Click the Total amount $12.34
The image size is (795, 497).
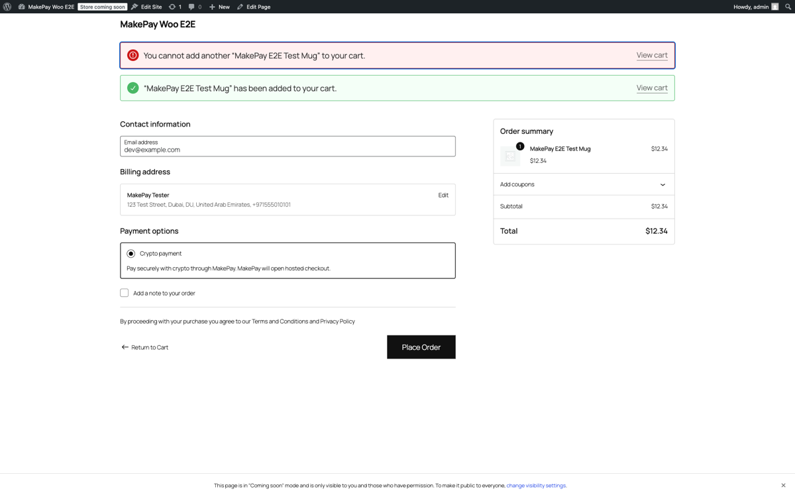point(657,231)
